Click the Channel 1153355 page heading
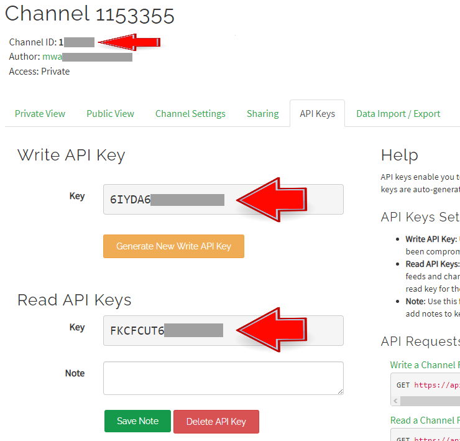Viewport: 460px width, 441px height. pyautogui.click(x=90, y=14)
